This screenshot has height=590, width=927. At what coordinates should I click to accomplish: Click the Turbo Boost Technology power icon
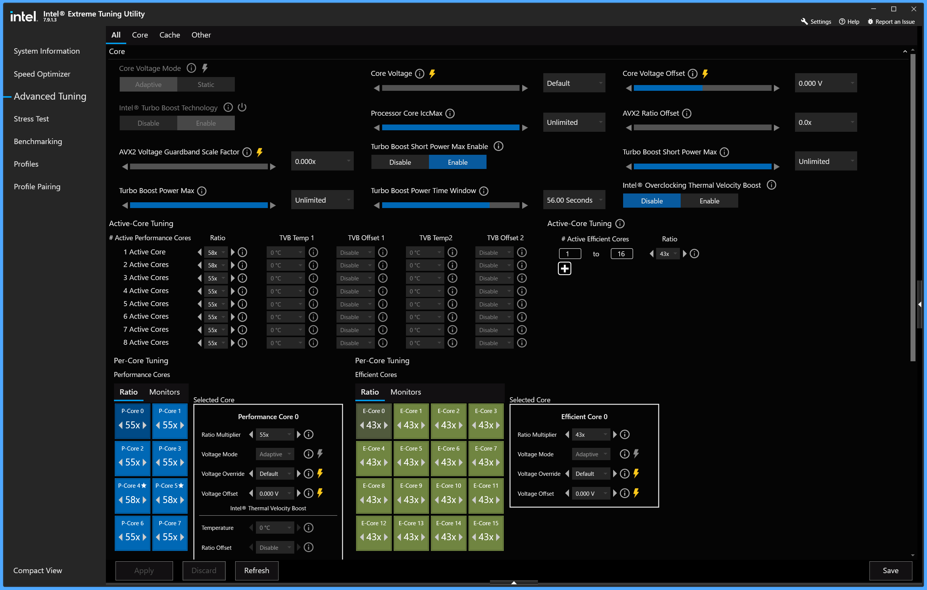[x=242, y=107]
